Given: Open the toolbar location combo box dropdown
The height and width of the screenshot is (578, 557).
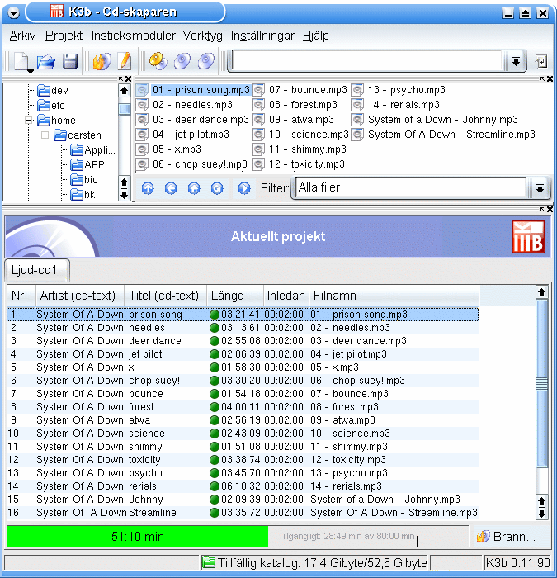Looking at the screenshot, I should coord(515,61).
